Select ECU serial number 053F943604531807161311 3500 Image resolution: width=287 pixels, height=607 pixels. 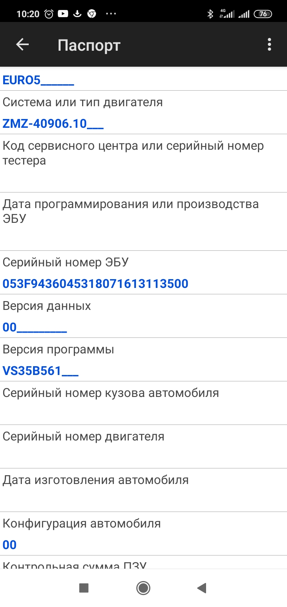pos(95,284)
